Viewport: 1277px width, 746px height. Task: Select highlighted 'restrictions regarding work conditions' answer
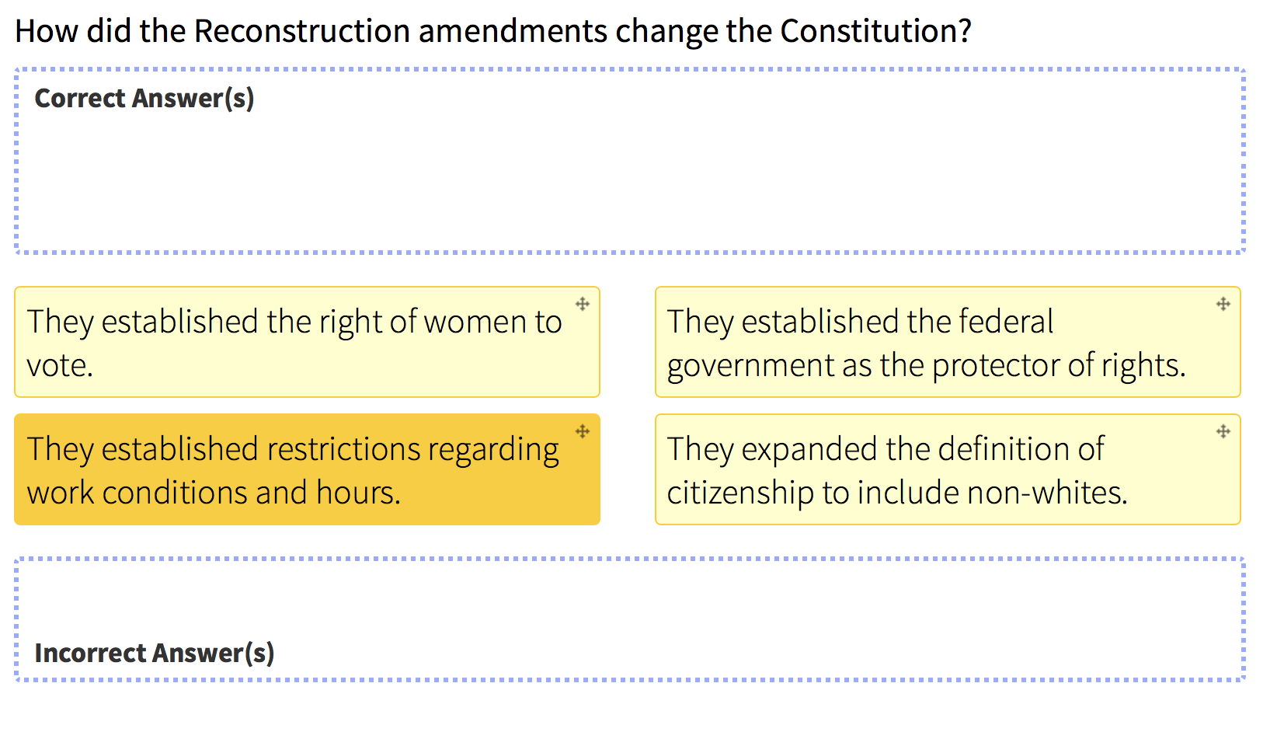(x=307, y=469)
